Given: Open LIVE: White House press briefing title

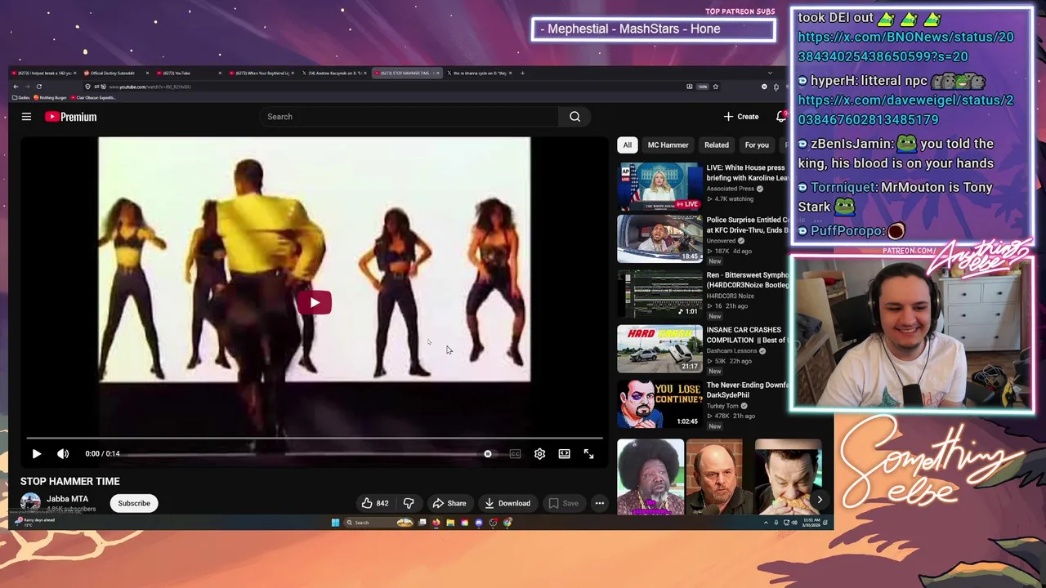Looking at the screenshot, I should 747,172.
